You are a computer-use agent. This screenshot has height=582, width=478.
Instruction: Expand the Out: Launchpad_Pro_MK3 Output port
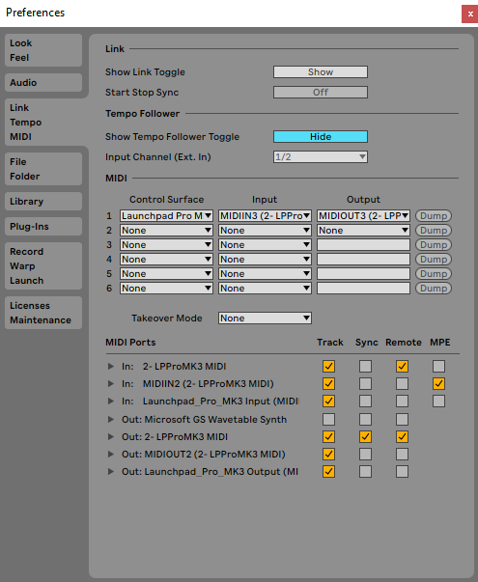pos(111,471)
